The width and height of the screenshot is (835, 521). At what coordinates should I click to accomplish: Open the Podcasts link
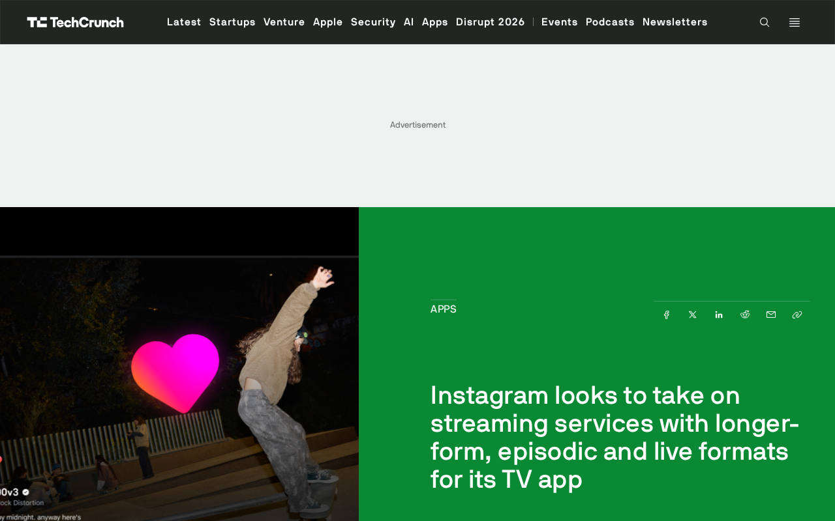coord(610,22)
